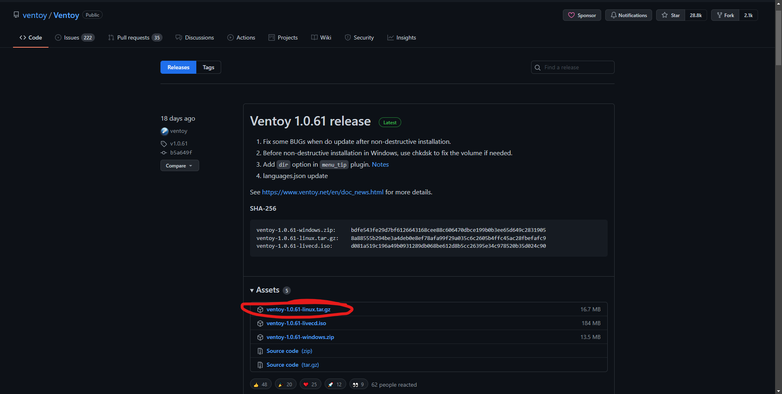
Task: Open the Insights tab
Action: pos(402,37)
